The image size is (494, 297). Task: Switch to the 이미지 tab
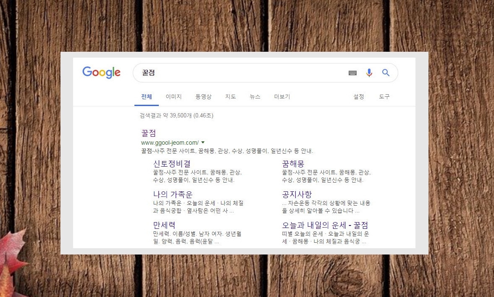[x=173, y=97]
